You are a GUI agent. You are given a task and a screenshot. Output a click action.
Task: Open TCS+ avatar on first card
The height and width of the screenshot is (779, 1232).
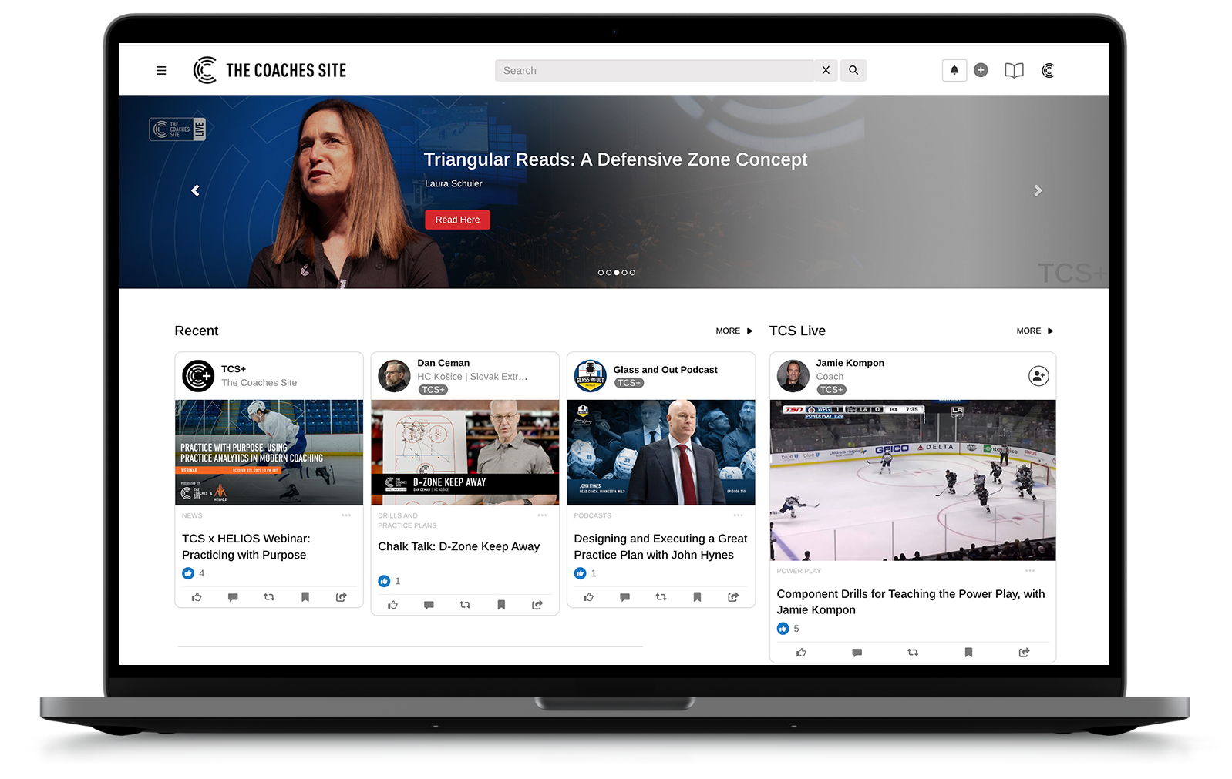tap(198, 376)
